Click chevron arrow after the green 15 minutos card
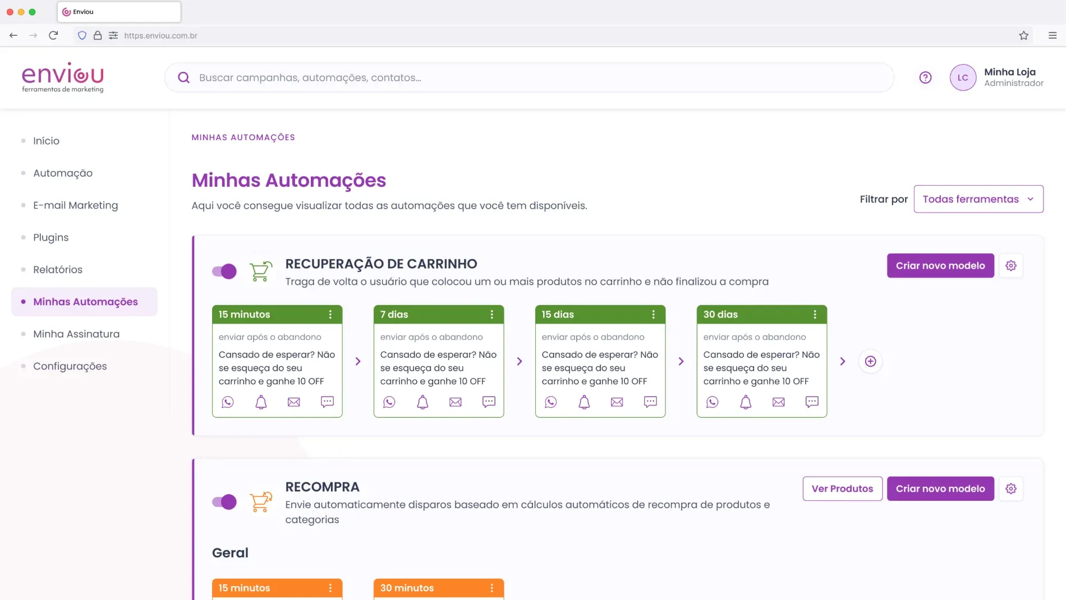Image resolution: width=1066 pixels, height=600 pixels. click(x=358, y=362)
